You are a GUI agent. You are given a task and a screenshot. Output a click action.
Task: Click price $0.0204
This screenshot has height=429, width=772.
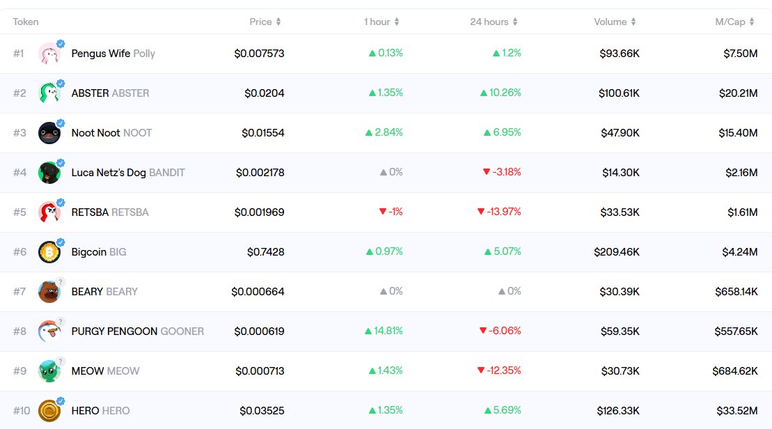click(265, 93)
